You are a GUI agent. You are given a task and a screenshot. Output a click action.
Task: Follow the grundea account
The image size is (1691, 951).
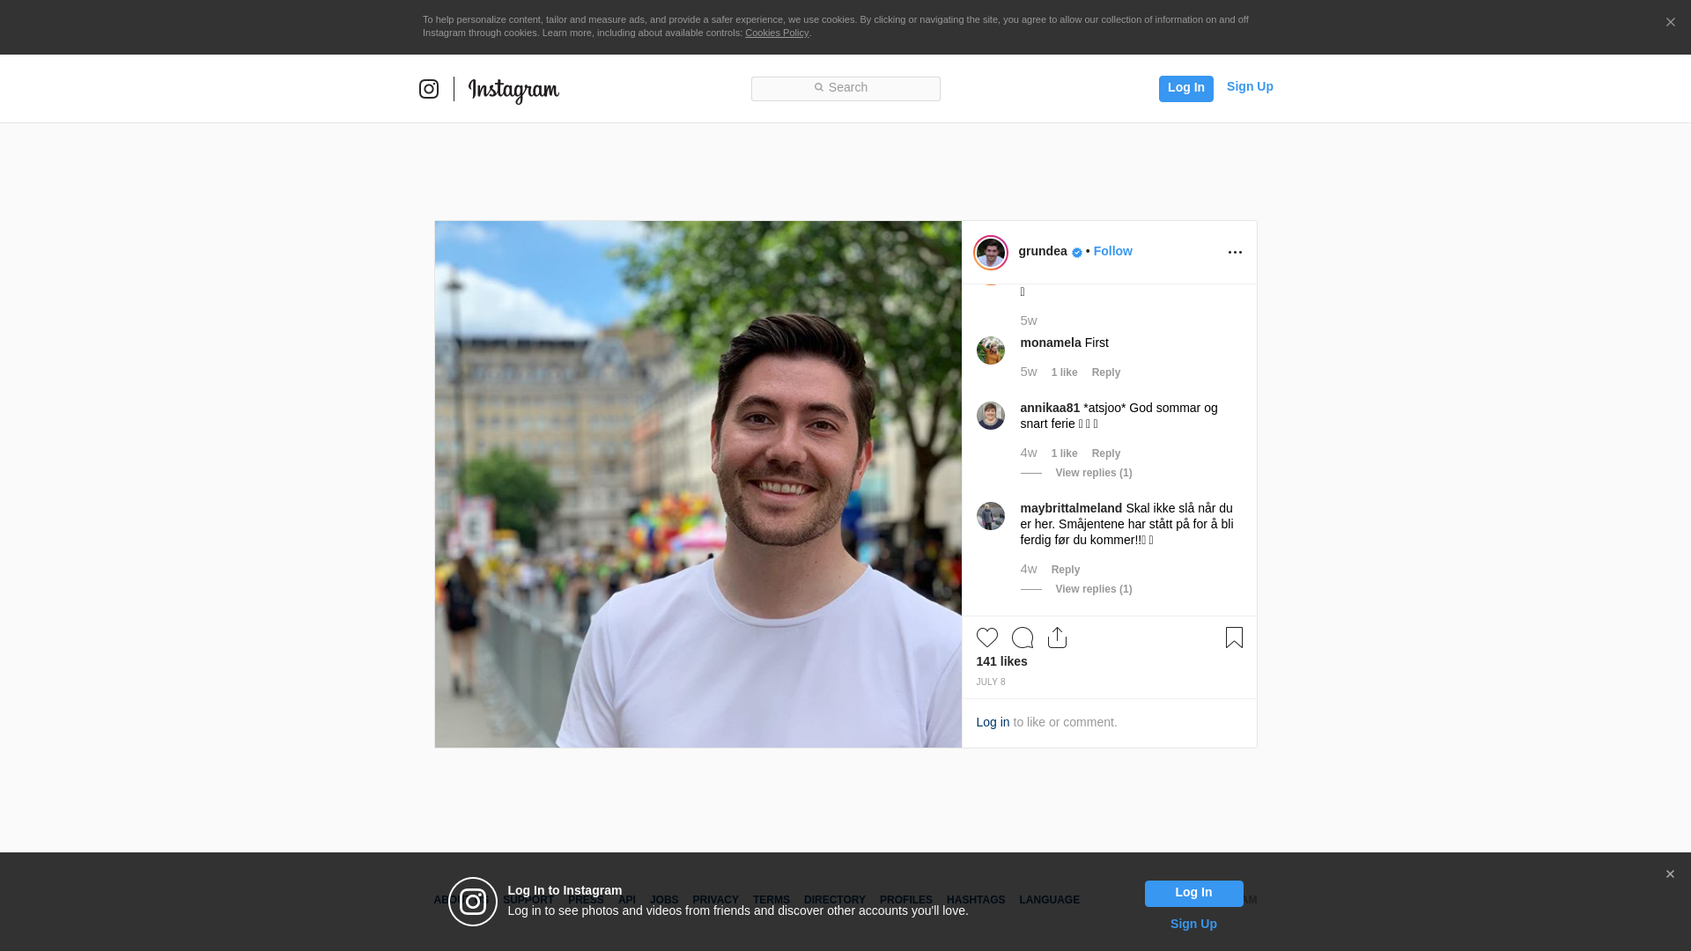1112,251
